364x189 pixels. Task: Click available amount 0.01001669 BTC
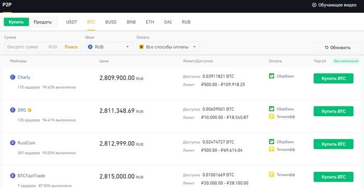coord(218,175)
